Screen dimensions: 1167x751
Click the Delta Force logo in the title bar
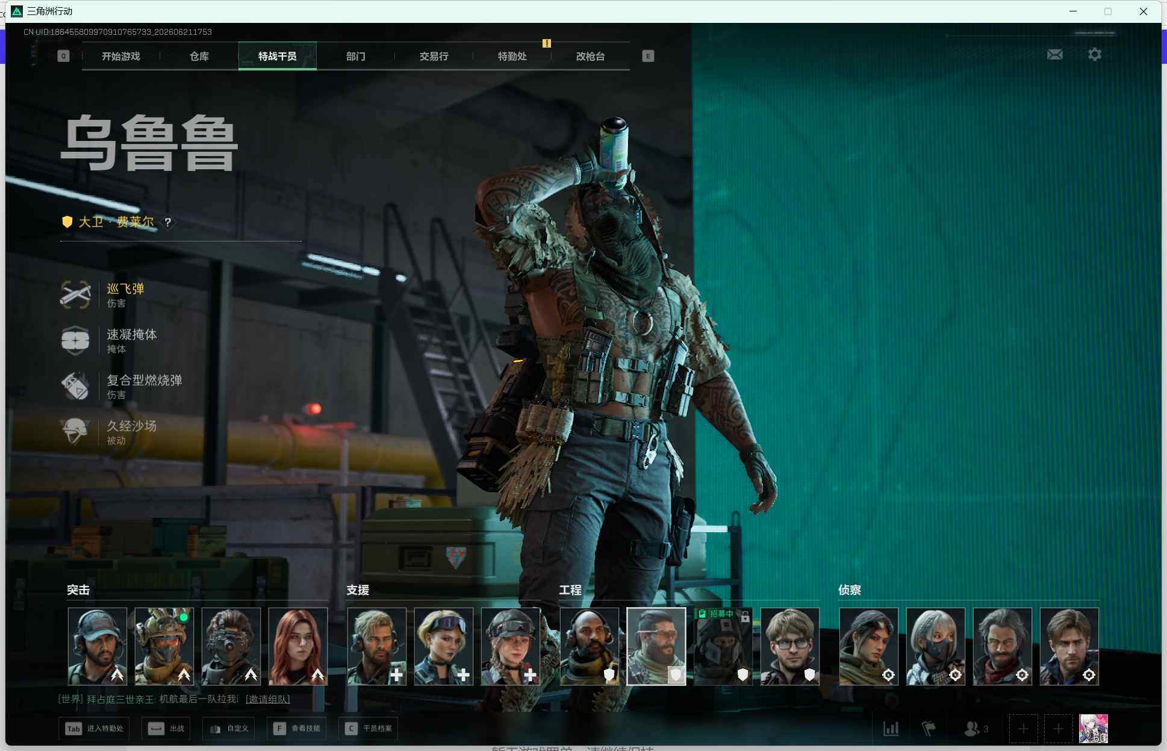pos(17,11)
